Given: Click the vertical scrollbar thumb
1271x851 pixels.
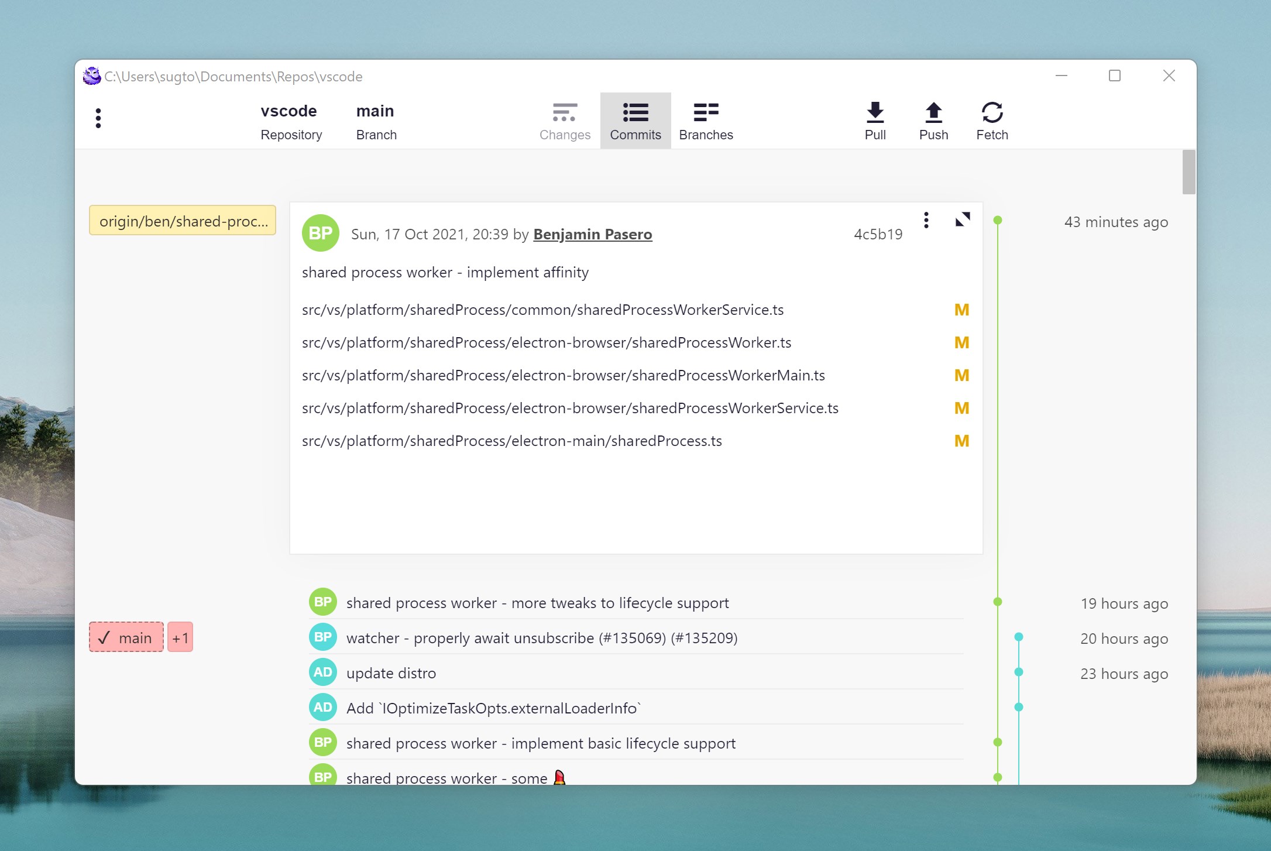Looking at the screenshot, I should pos(1188,172).
